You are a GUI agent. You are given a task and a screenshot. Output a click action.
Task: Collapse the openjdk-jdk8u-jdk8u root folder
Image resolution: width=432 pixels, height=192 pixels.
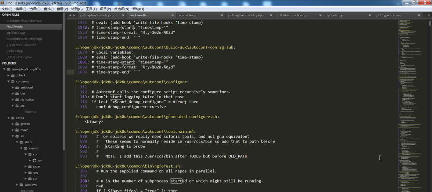[4, 69]
